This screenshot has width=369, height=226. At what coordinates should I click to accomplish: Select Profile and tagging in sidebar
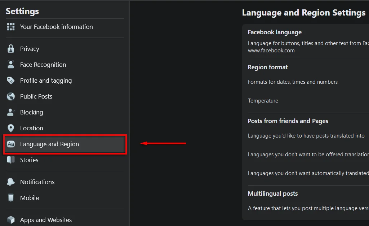tap(46, 81)
